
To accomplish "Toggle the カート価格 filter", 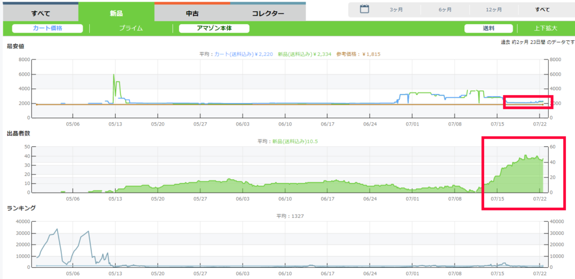I will 48,29.
